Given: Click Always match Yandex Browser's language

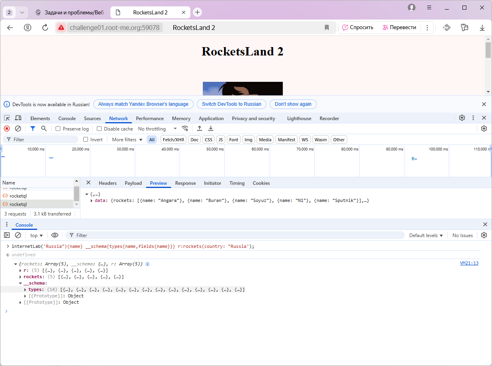Looking at the screenshot, I should (143, 104).
